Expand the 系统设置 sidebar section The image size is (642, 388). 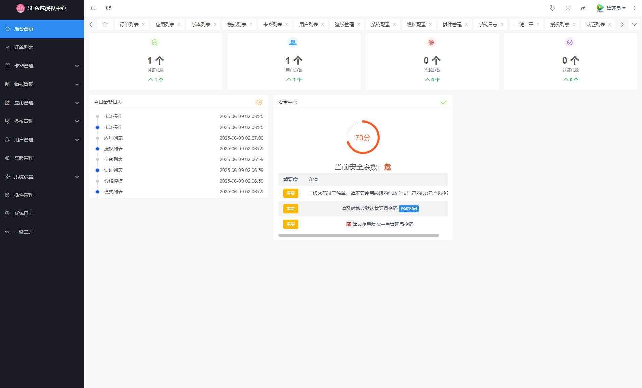[23, 176]
